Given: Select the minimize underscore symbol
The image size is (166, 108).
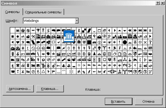Looking at the screenshot, I should [94, 31].
